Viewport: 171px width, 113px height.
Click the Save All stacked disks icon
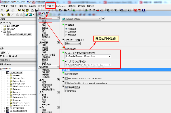pos(27,10)
